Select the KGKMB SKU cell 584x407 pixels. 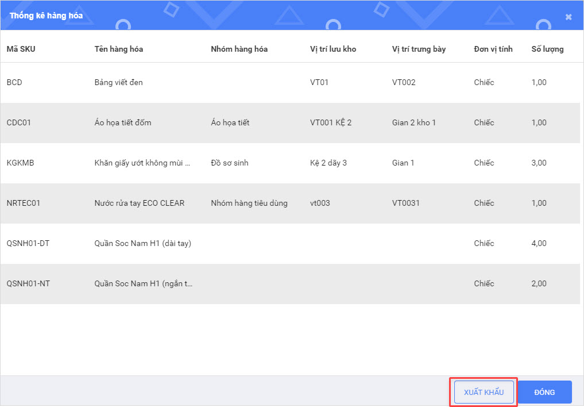pos(20,163)
